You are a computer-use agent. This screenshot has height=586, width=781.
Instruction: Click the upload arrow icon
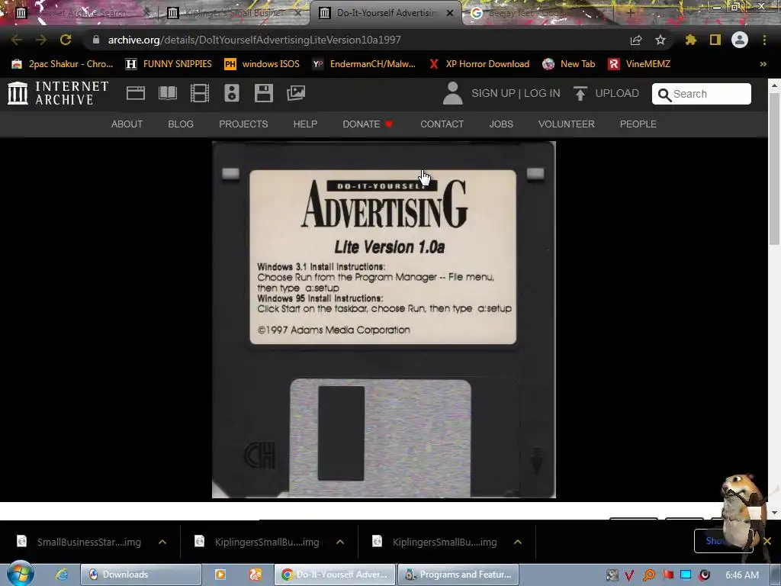580,93
